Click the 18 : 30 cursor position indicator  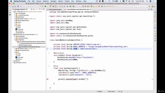tap(120, 91)
